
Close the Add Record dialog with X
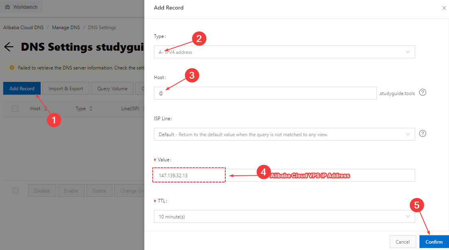(x=444, y=8)
